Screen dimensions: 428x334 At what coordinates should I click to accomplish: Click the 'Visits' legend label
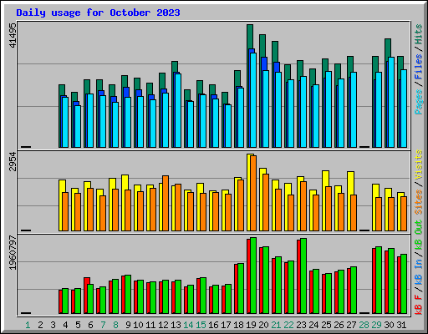point(419,164)
